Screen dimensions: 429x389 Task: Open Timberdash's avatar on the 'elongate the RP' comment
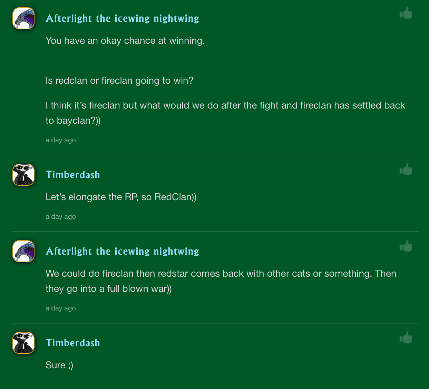(23, 175)
